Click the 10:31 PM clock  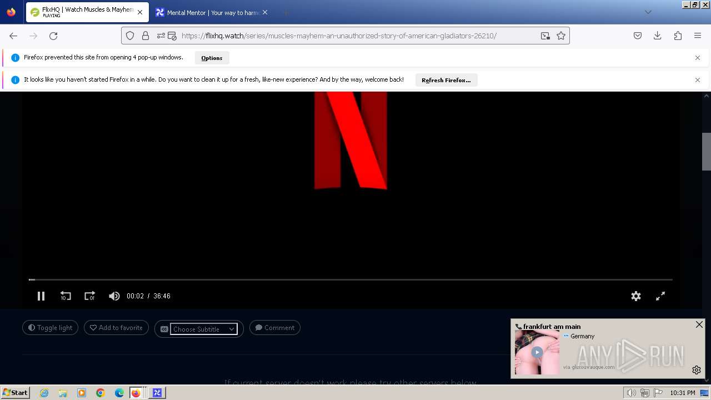tap(683, 393)
